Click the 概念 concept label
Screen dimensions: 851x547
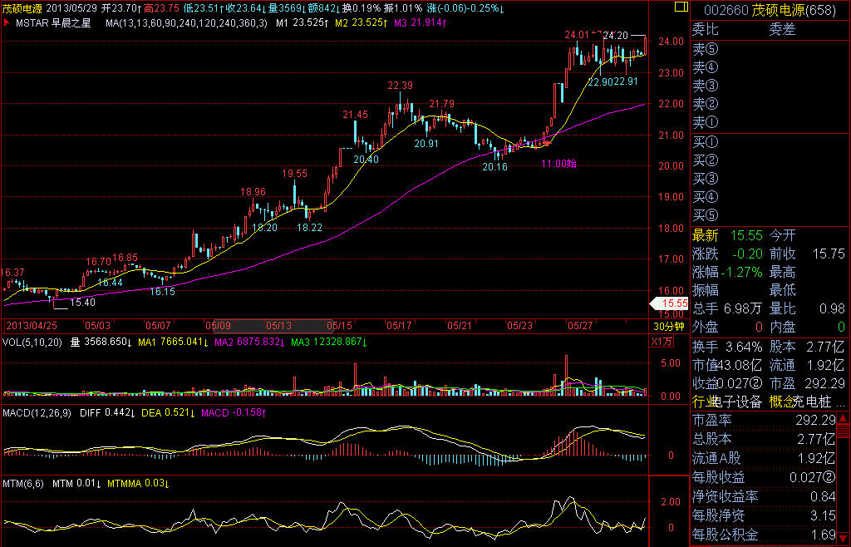click(782, 402)
